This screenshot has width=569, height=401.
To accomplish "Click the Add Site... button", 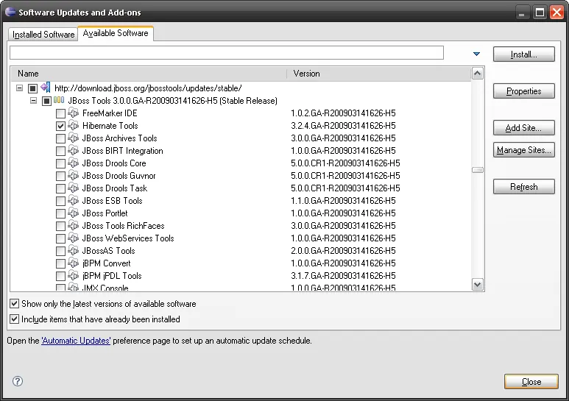I will point(523,127).
